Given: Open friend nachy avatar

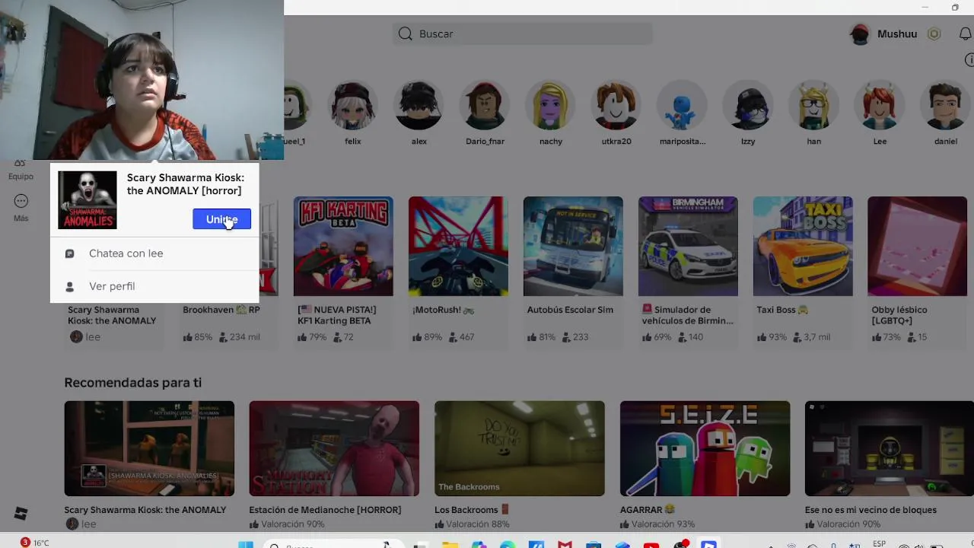Looking at the screenshot, I should point(550,107).
